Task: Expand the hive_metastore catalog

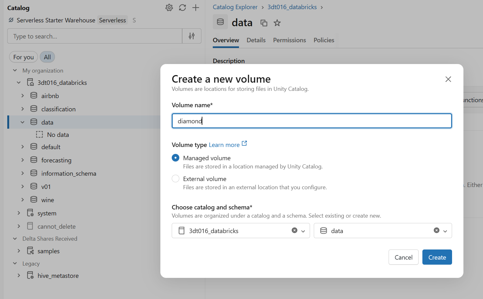Action: 19,275
